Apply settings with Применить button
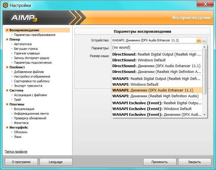216x170 pixels. (x=160, y=162)
